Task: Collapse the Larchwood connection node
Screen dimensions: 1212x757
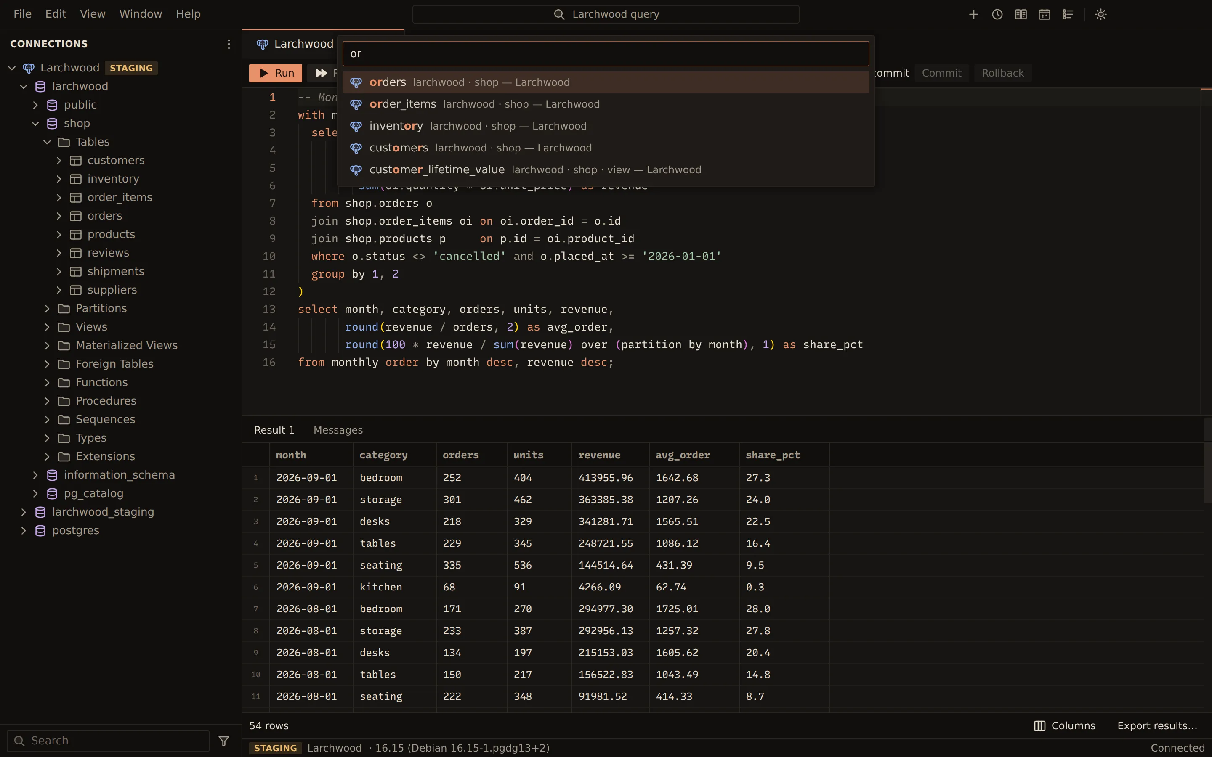Action: point(12,68)
